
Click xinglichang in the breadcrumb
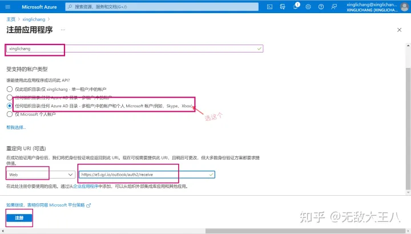[34, 19]
